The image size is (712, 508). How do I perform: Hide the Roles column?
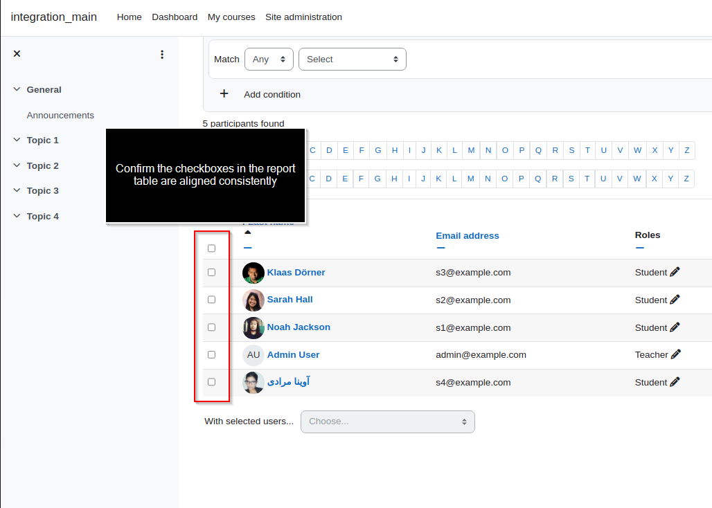[640, 248]
